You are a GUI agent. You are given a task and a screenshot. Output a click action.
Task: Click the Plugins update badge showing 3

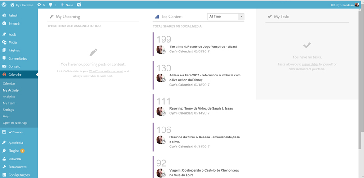coord(22,151)
